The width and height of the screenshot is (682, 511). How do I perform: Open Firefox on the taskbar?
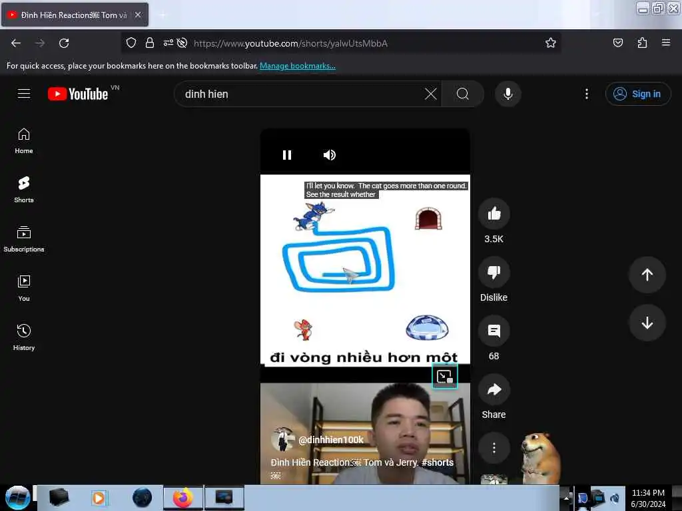[x=183, y=498]
